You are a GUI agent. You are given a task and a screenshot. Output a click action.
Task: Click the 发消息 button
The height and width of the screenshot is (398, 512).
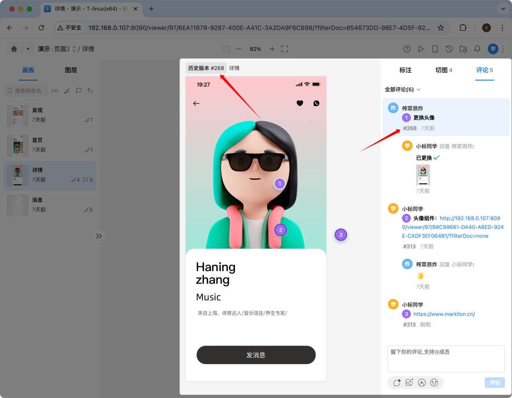(x=256, y=355)
